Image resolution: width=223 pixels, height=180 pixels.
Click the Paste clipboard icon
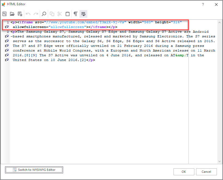[x=68, y=14]
